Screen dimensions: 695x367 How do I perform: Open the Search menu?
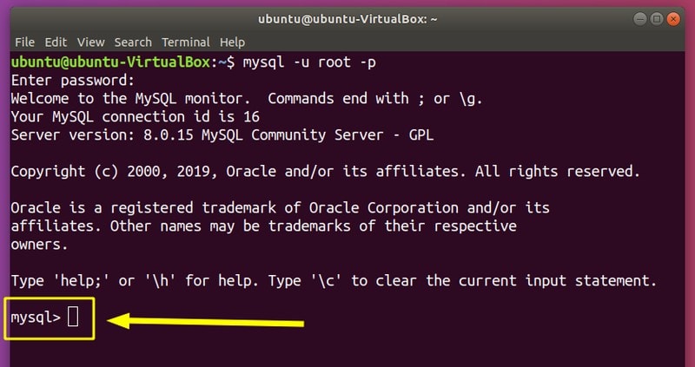133,42
